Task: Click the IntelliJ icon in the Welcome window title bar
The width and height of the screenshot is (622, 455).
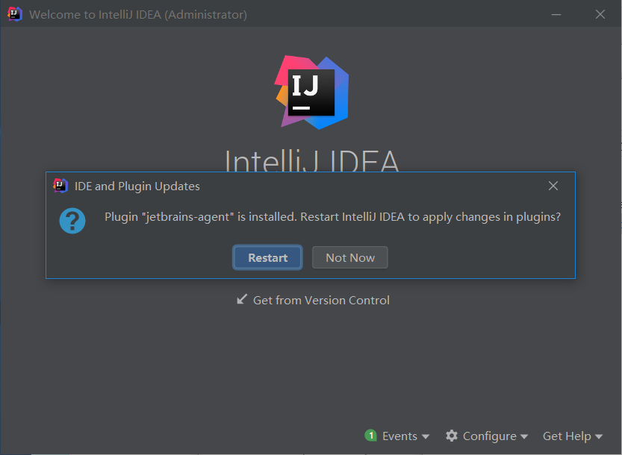Action: [15, 14]
